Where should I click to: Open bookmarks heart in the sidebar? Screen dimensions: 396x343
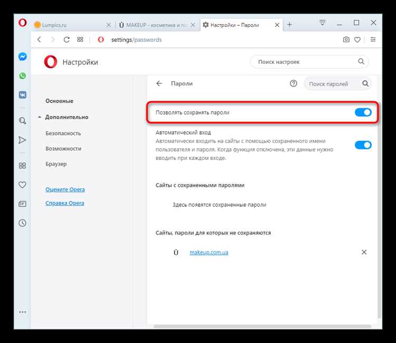pyautogui.click(x=22, y=185)
